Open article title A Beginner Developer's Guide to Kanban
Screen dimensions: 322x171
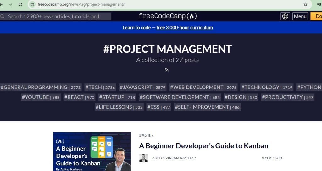pos(203,146)
